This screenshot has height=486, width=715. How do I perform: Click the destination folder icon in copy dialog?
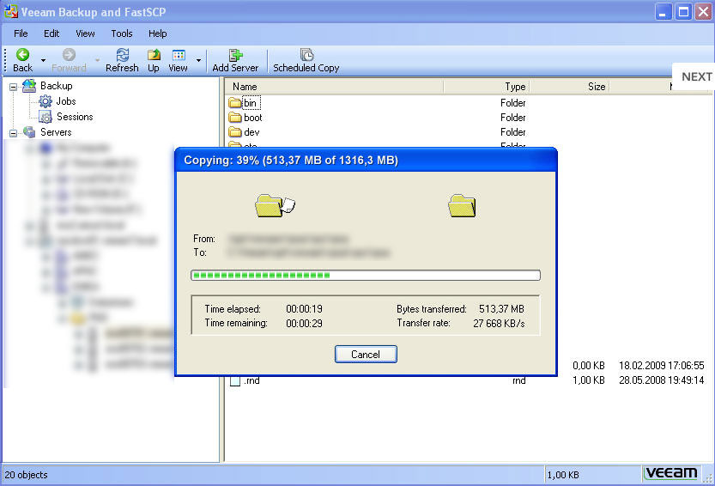pyautogui.click(x=462, y=205)
